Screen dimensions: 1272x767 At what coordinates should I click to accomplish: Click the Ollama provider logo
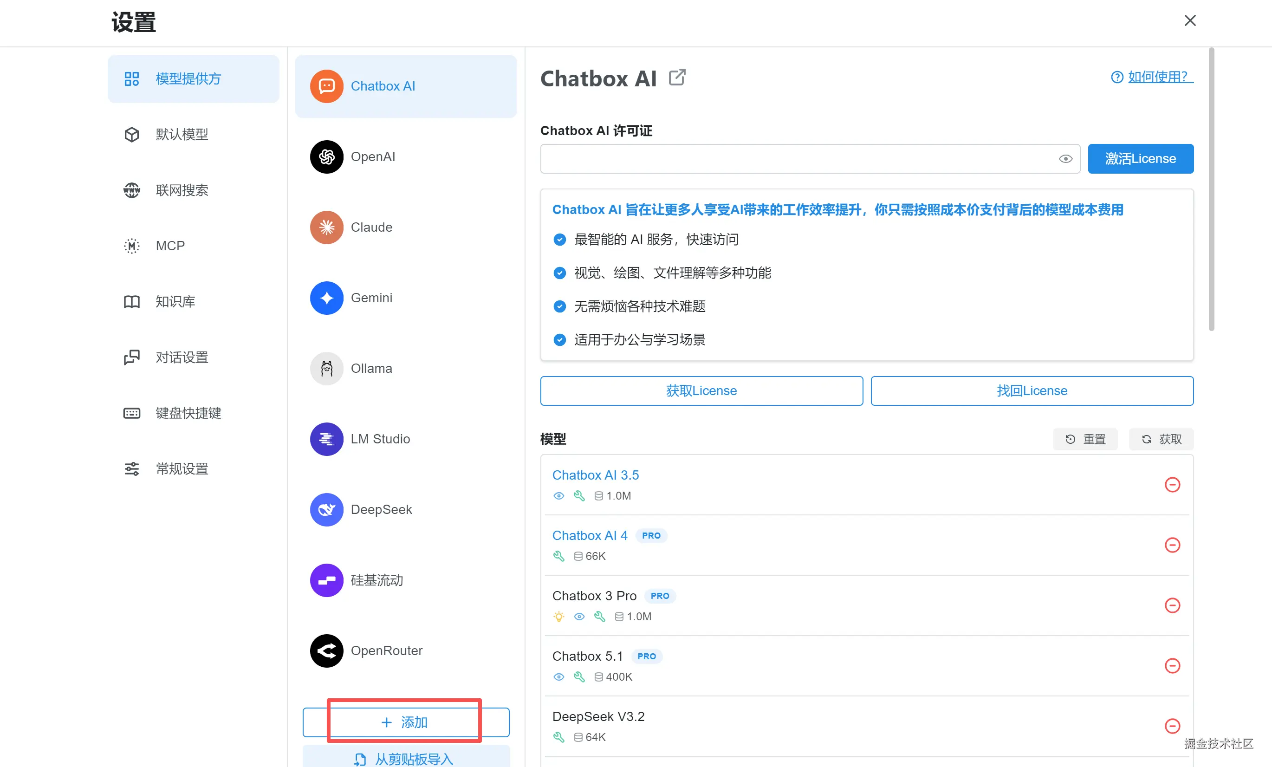pos(327,369)
